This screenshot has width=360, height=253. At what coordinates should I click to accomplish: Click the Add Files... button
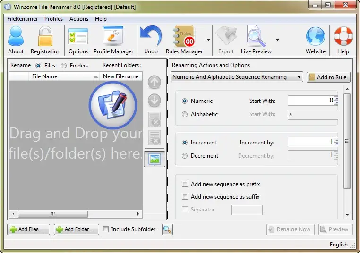pyautogui.click(x=28, y=229)
